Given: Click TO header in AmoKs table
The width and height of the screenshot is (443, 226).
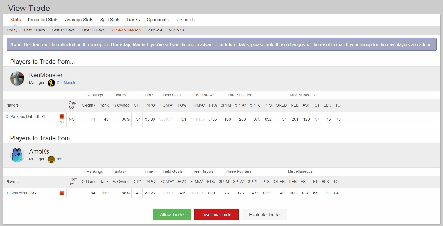Looking at the screenshot, I should (x=336, y=182).
